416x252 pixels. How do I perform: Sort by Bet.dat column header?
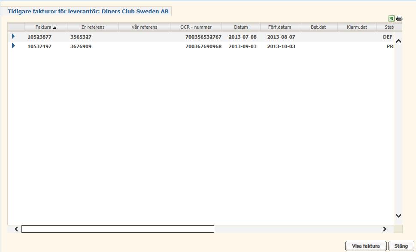click(319, 27)
